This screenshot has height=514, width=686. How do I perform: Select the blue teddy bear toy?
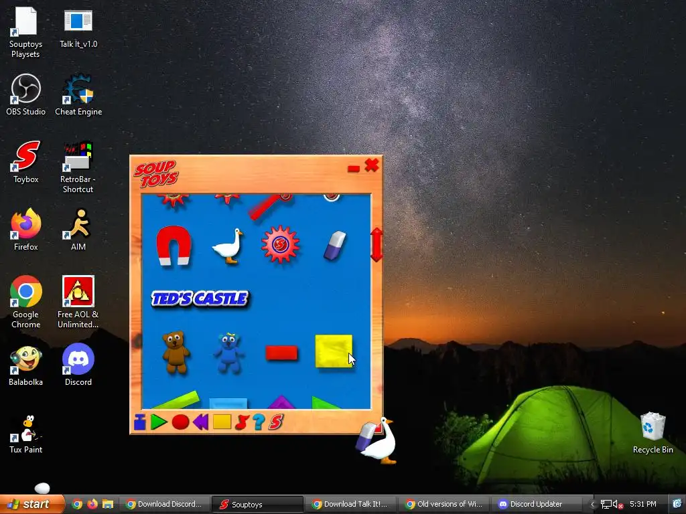[228, 353]
